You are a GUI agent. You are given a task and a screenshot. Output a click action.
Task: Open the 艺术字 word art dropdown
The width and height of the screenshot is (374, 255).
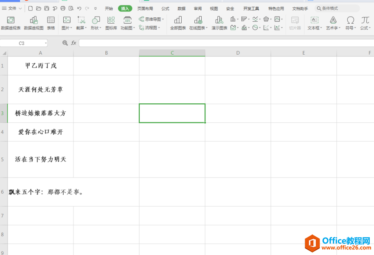click(x=333, y=23)
